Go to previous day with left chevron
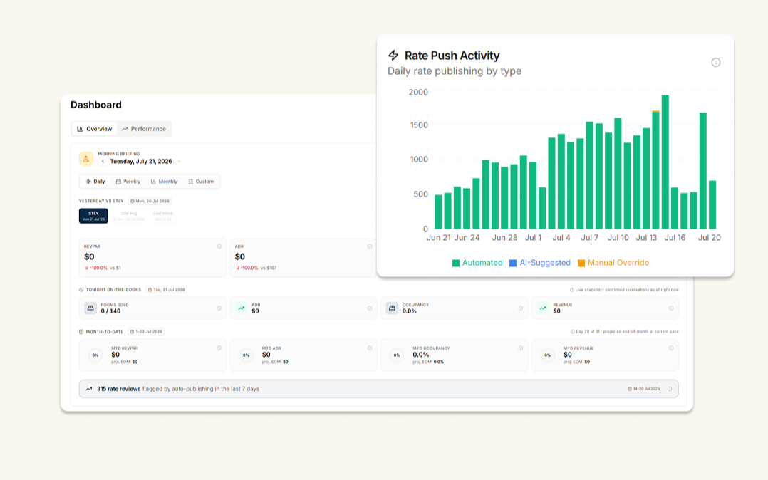 coord(103,161)
